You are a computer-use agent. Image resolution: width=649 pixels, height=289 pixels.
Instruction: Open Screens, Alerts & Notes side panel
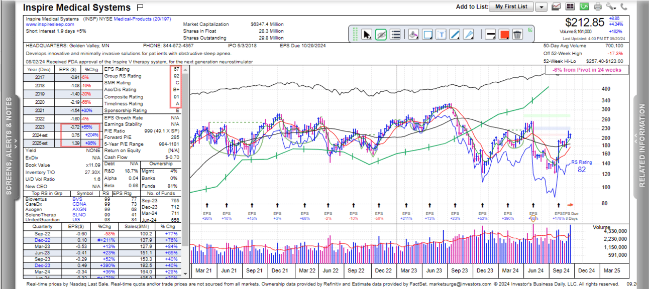9,146
